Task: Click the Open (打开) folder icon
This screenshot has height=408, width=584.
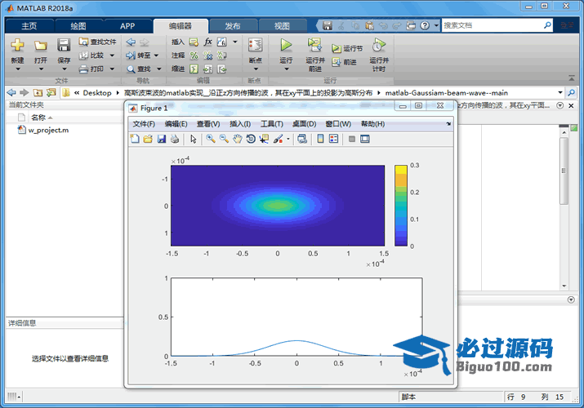Action: tap(41, 46)
